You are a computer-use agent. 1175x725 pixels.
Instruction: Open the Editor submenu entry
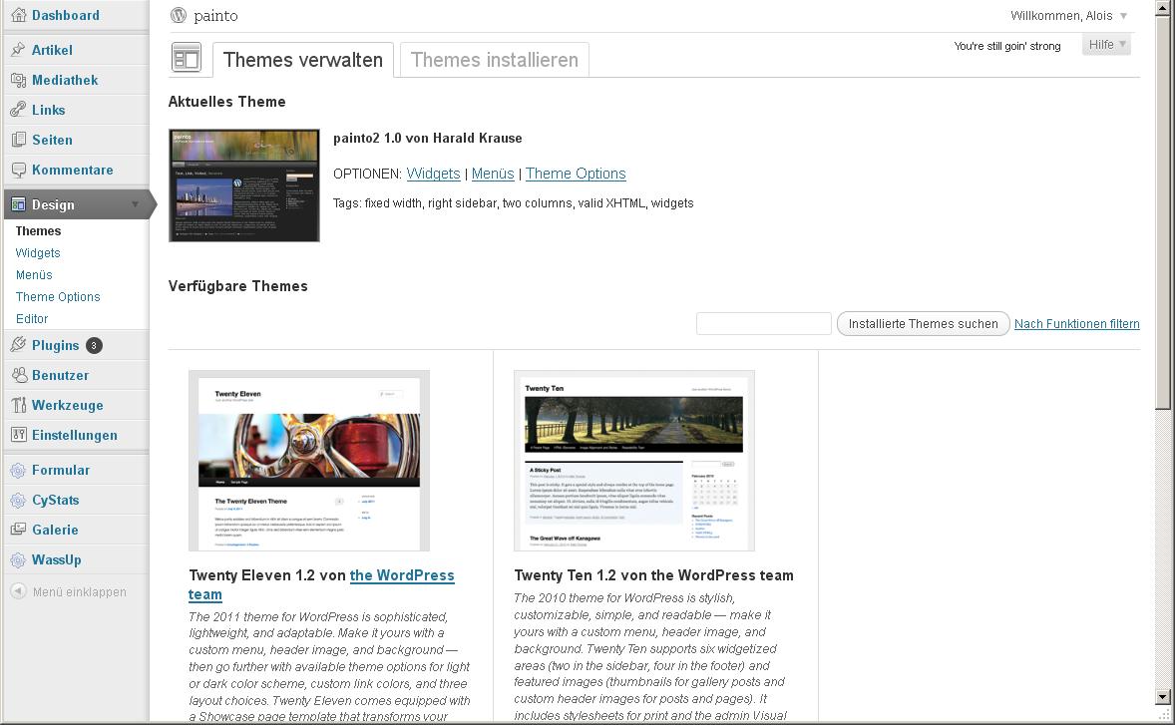click(x=32, y=318)
